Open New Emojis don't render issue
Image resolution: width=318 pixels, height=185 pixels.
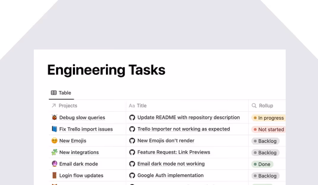(166, 141)
